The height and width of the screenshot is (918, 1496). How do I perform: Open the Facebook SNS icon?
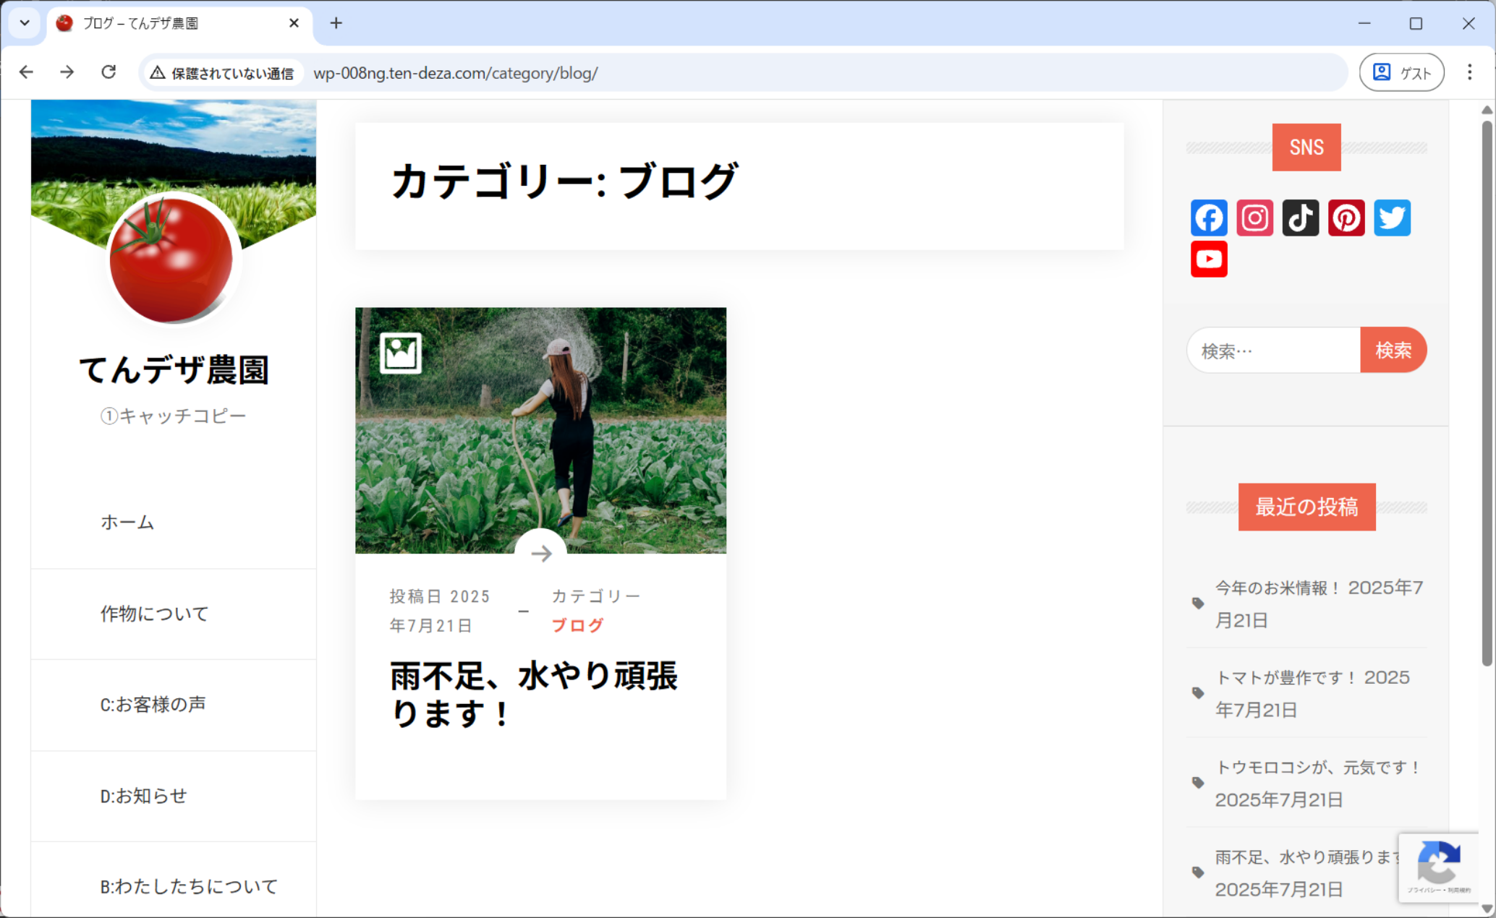(x=1209, y=218)
